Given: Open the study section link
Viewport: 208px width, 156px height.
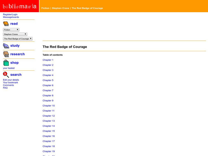Looking at the screenshot, I should coord(15,45).
